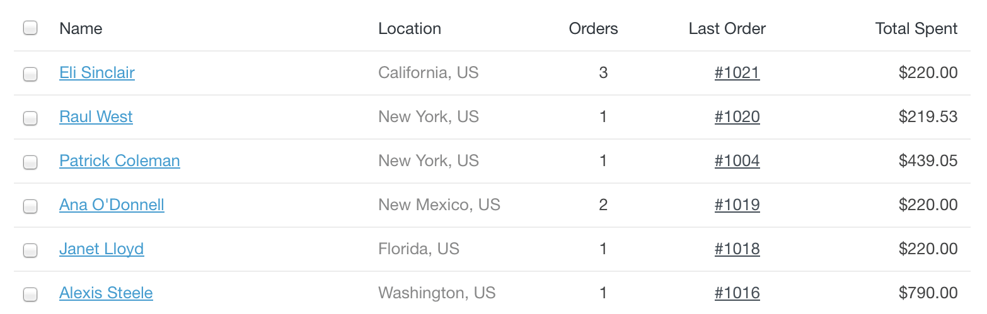The width and height of the screenshot is (987, 314).
Task: Sort by Total Spent column header
Action: 916,29
